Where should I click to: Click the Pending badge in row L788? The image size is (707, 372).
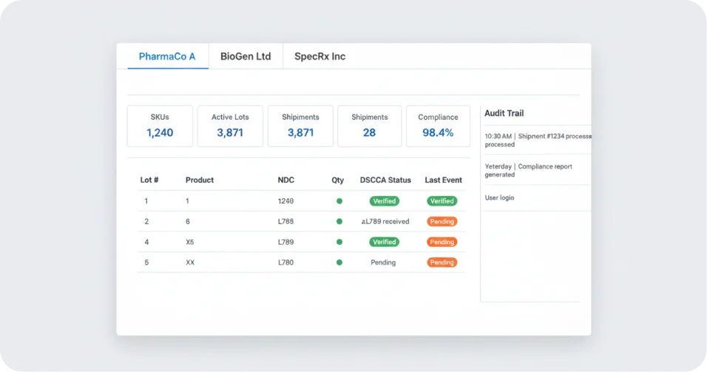click(442, 221)
